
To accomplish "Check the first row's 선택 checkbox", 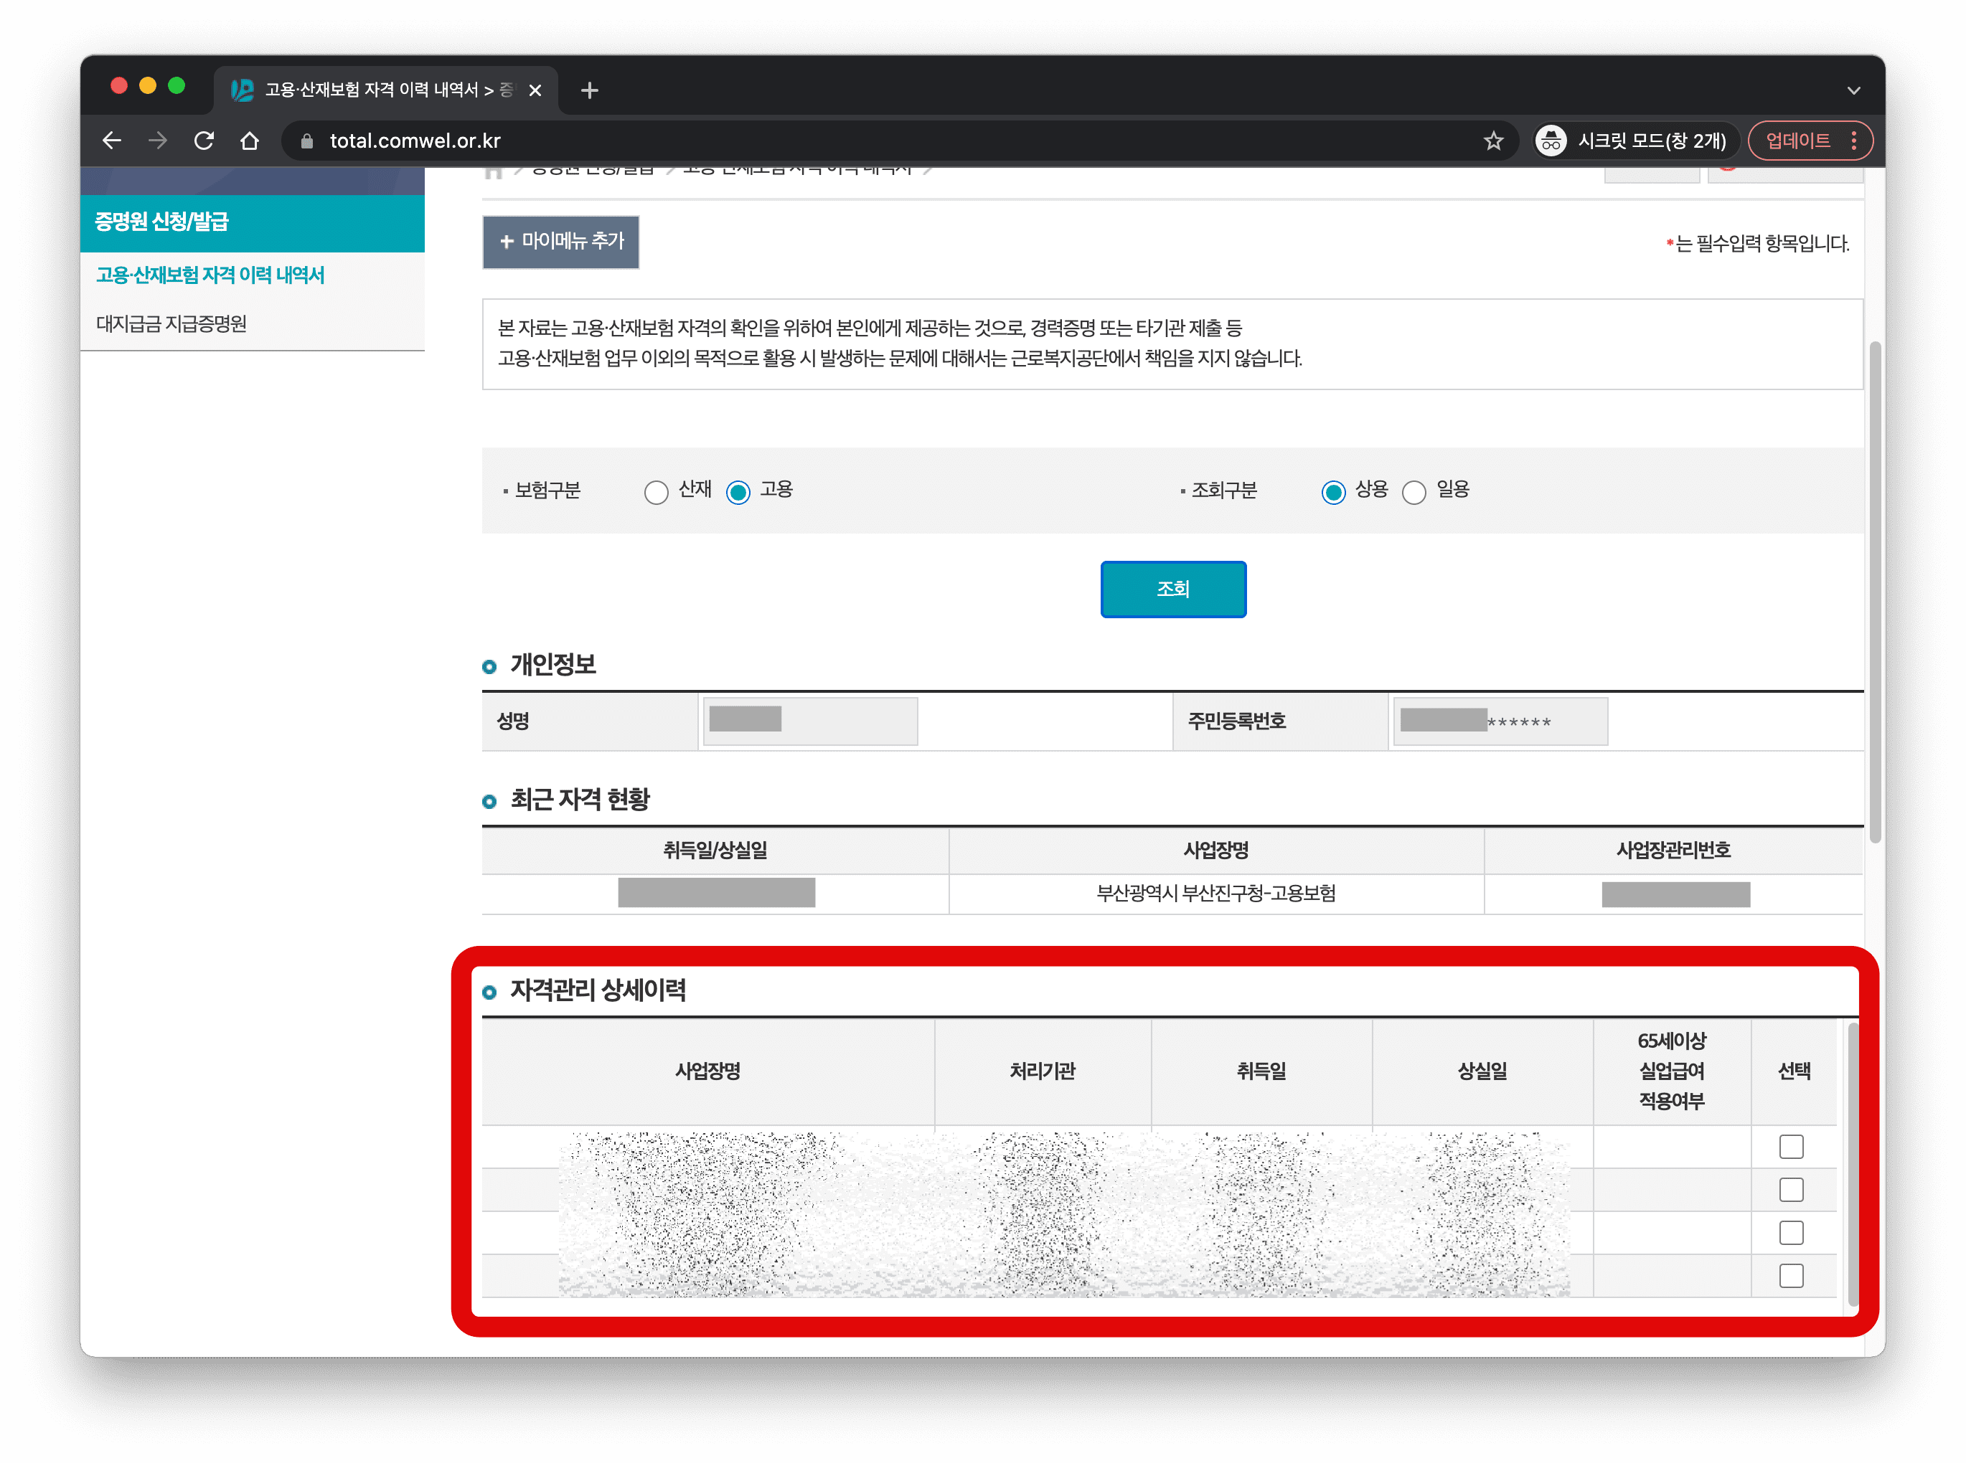I will (1791, 1147).
